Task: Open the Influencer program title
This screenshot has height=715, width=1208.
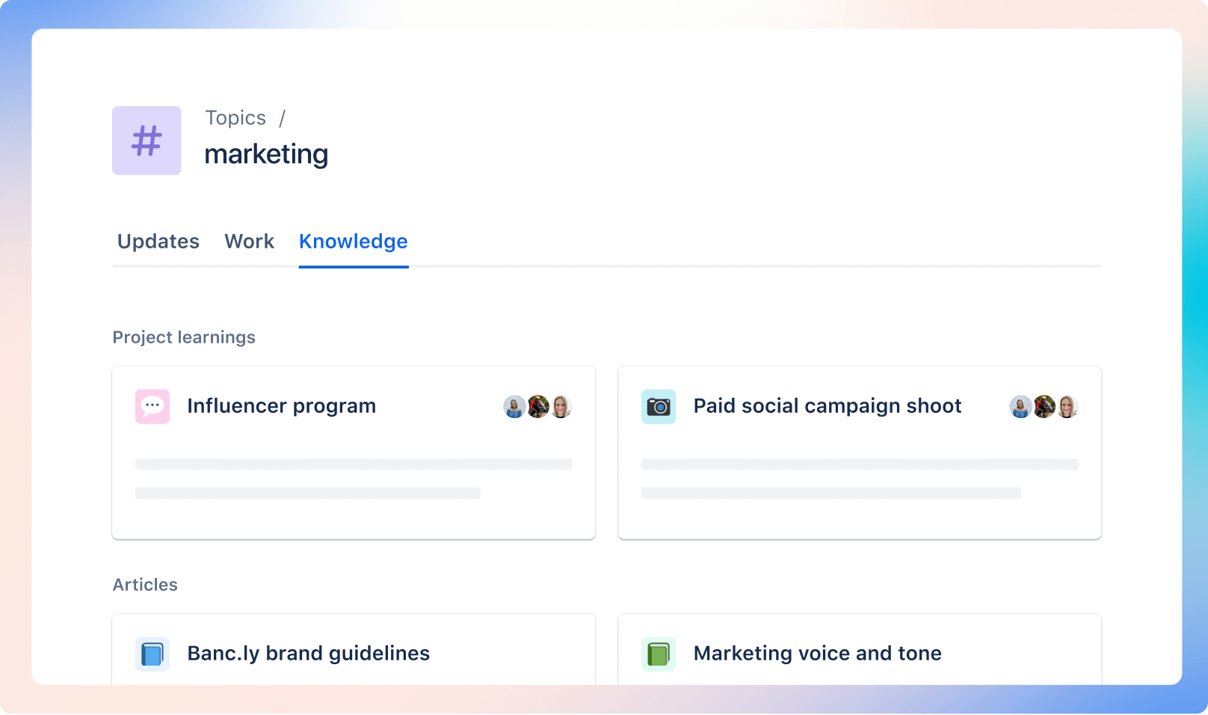Action: pyautogui.click(x=281, y=406)
